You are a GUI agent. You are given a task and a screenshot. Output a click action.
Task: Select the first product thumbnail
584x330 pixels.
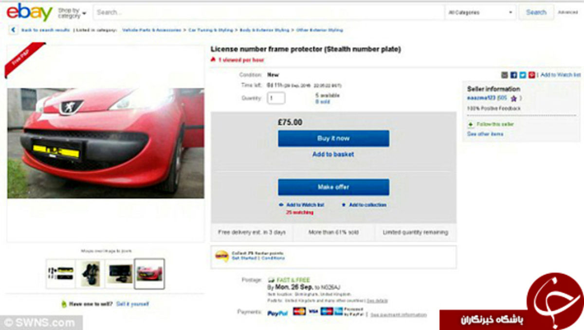[x=61, y=274]
